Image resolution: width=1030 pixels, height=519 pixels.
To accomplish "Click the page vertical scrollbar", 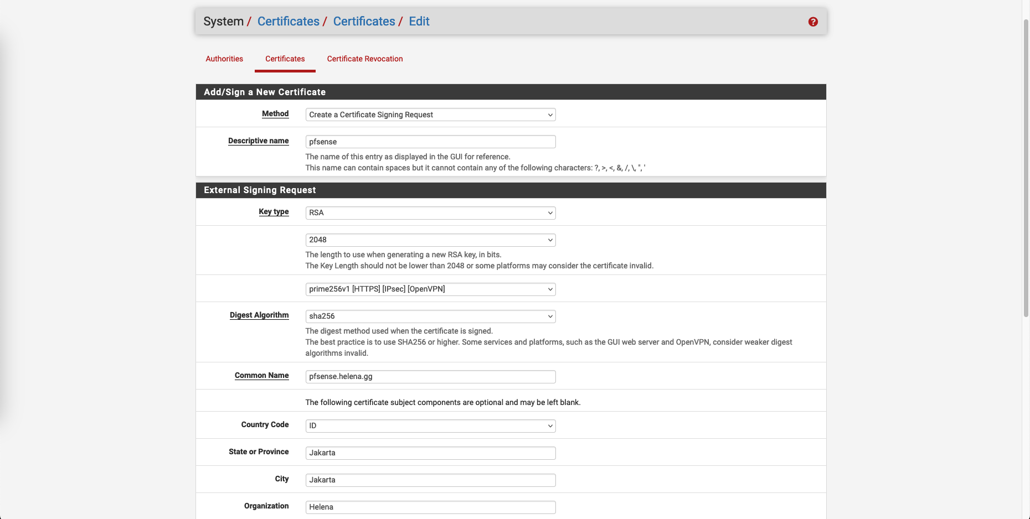I will 1026,166.
